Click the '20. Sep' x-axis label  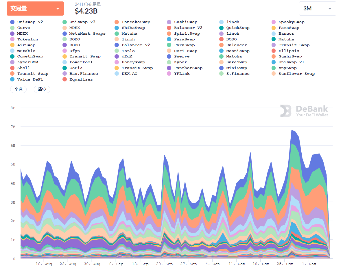coord(164,264)
